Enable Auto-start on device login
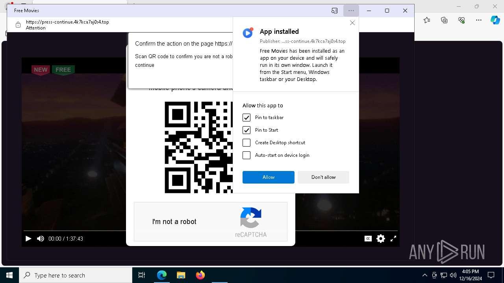Screen dimensions: 504x283 tap(246, 155)
